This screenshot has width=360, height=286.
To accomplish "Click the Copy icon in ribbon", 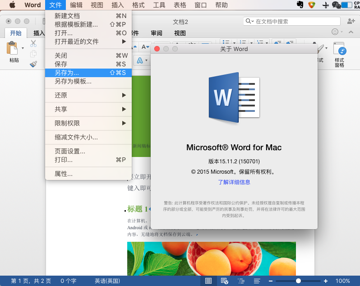I will click(x=33, y=54).
